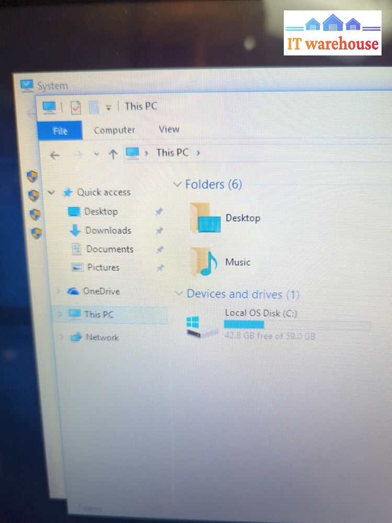
Task: Click the Up arrow to parent folder
Action: coord(113,154)
